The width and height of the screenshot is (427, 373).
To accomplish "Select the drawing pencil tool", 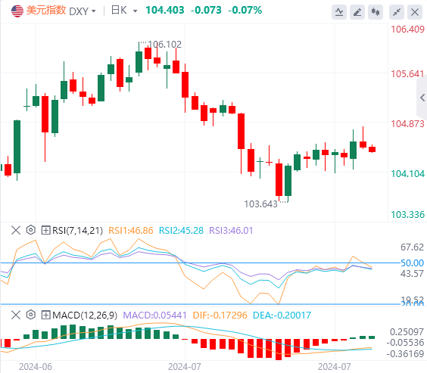I will coord(357,12).
